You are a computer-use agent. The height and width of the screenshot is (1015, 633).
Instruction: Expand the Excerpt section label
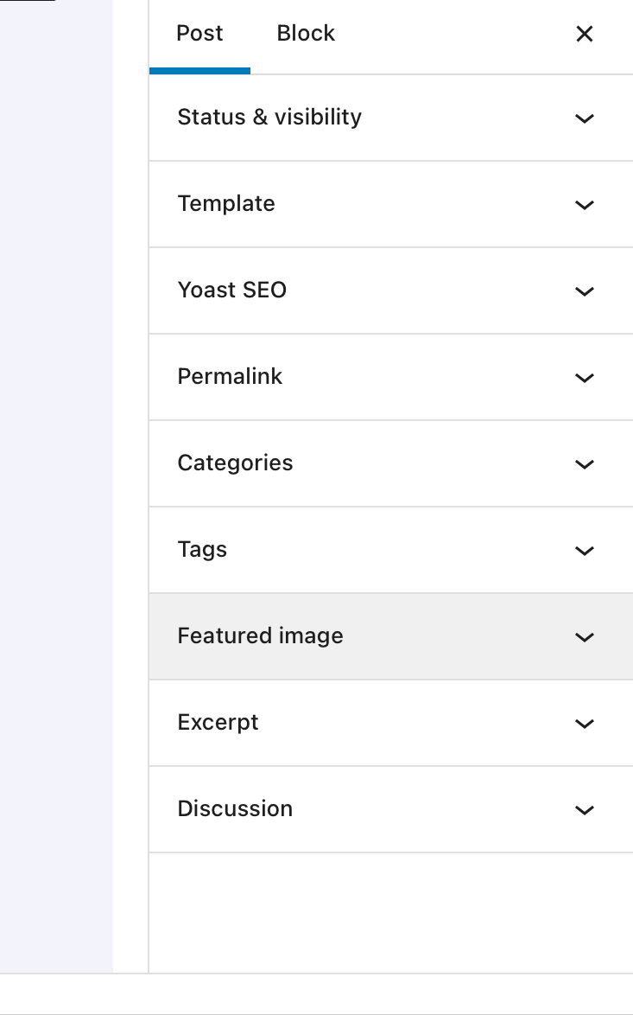pyautogui.click(x=218, y=723)
